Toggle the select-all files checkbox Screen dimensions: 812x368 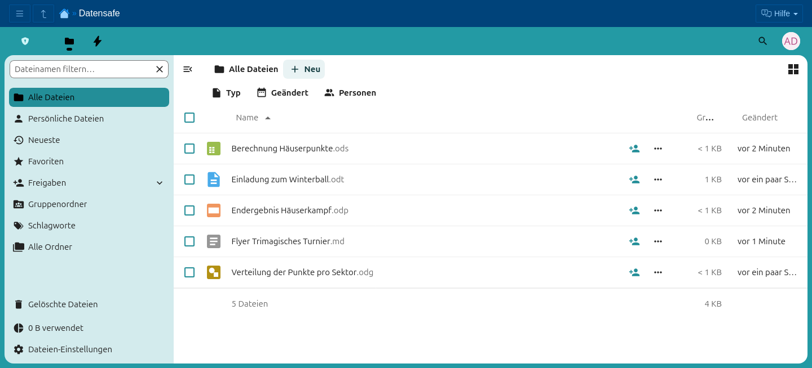189,118
